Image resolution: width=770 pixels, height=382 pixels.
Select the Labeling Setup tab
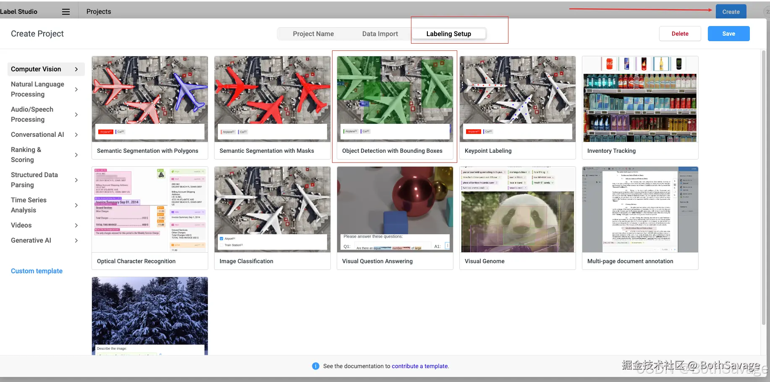[x=448, y=34]
